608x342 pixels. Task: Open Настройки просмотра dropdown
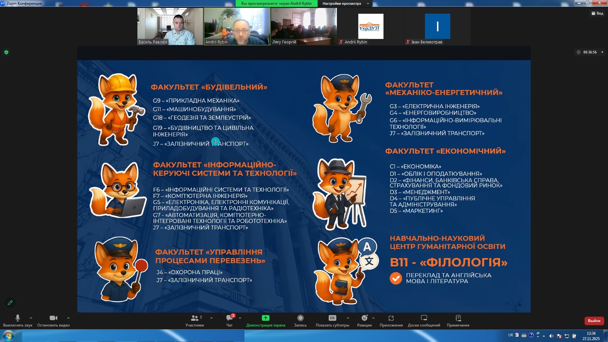(345, 3)
